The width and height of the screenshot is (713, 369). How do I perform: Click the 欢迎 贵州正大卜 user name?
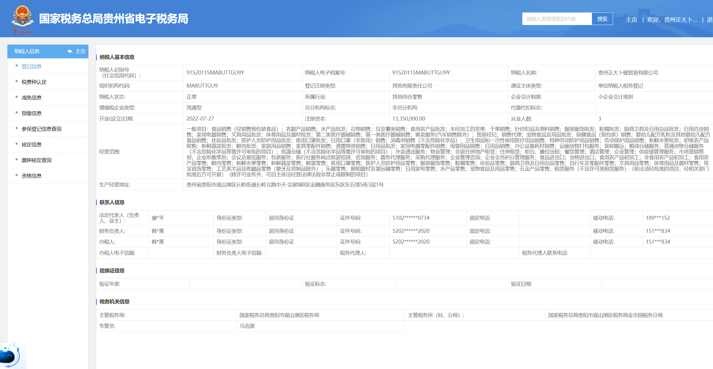[x=672, y=19]
